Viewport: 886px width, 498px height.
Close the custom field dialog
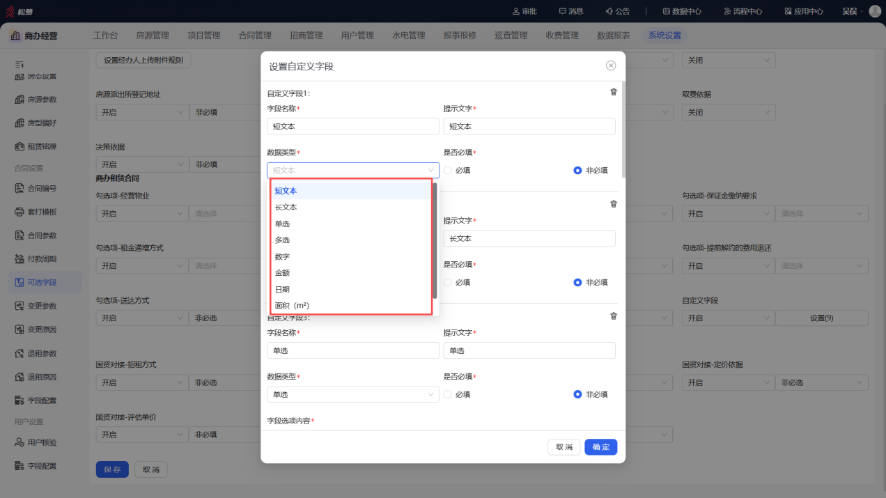click(611, 65)
